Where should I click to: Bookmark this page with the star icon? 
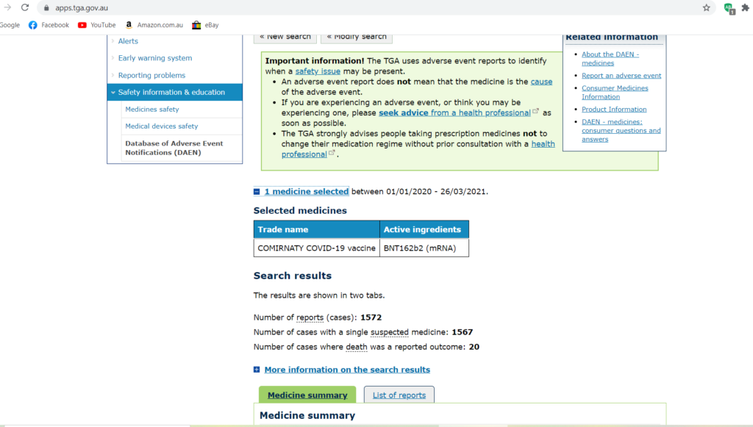(707, 7)
